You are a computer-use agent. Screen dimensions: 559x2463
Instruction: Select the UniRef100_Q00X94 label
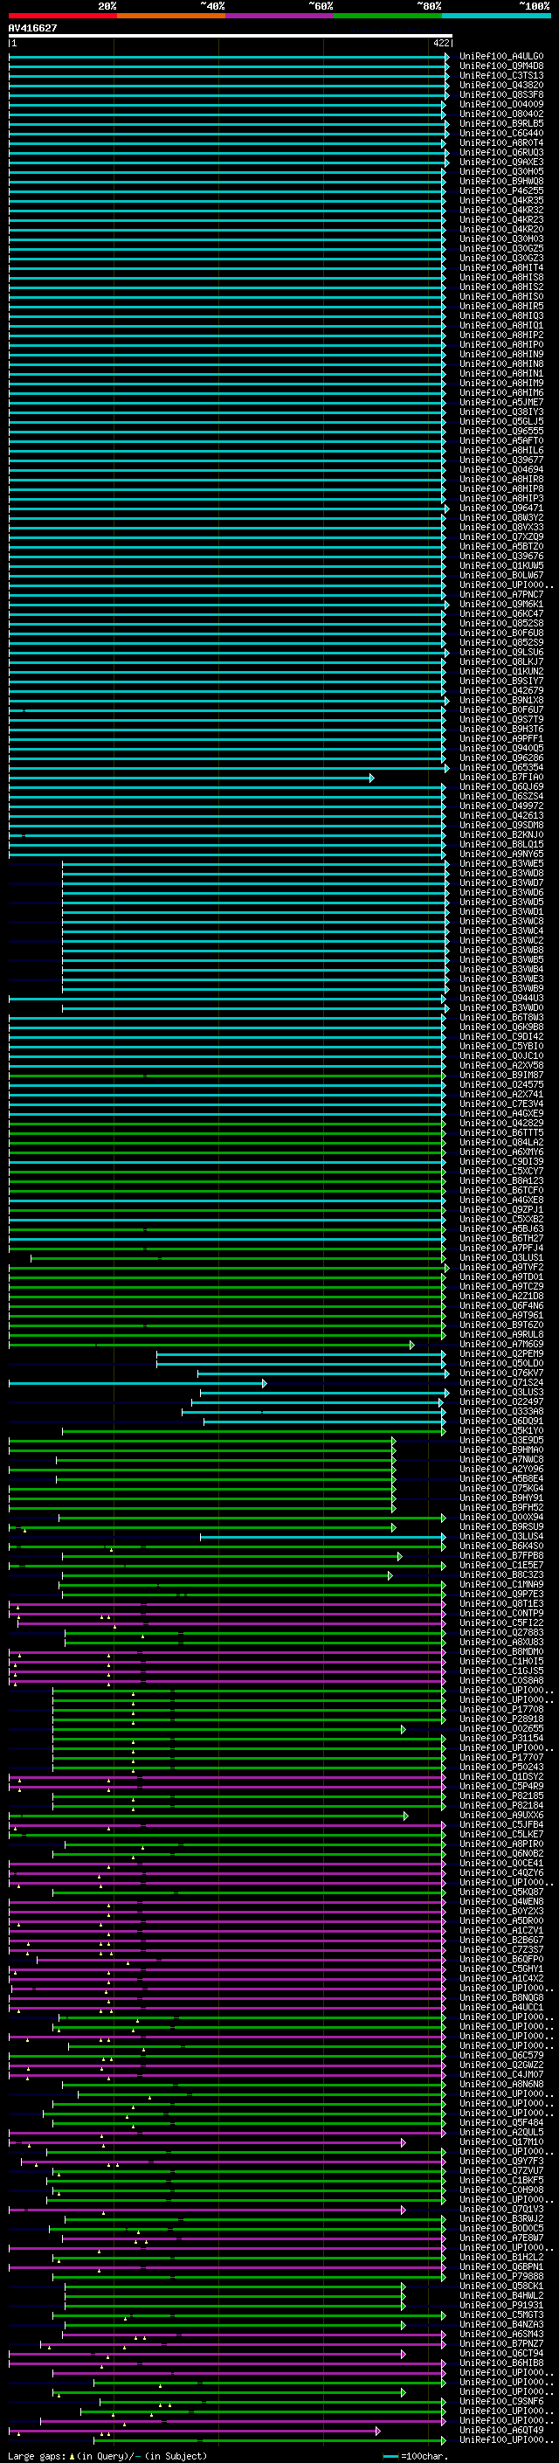pos(501,1518)
